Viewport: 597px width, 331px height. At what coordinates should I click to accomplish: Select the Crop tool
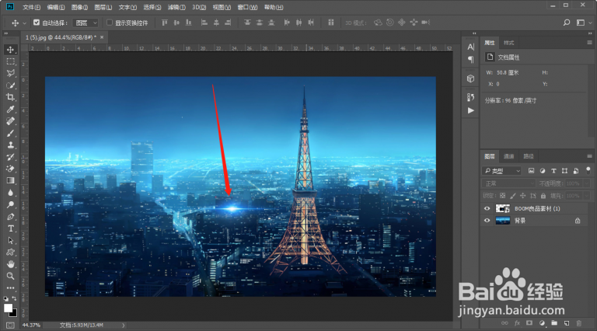10,97
